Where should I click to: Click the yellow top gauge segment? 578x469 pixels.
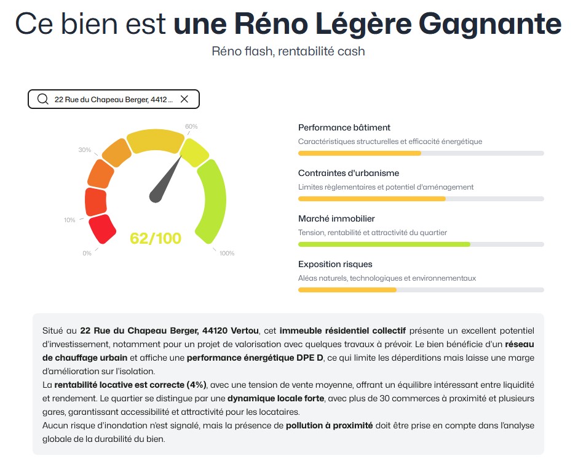pos(155,141)
